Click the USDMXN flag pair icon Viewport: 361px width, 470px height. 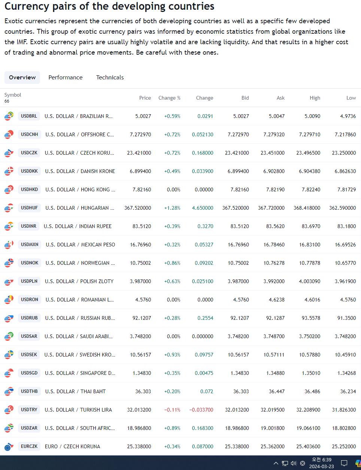click(x=9, y=245)
